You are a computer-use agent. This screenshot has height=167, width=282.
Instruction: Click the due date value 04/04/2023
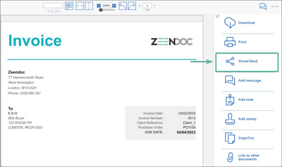[x=186, y=132]
